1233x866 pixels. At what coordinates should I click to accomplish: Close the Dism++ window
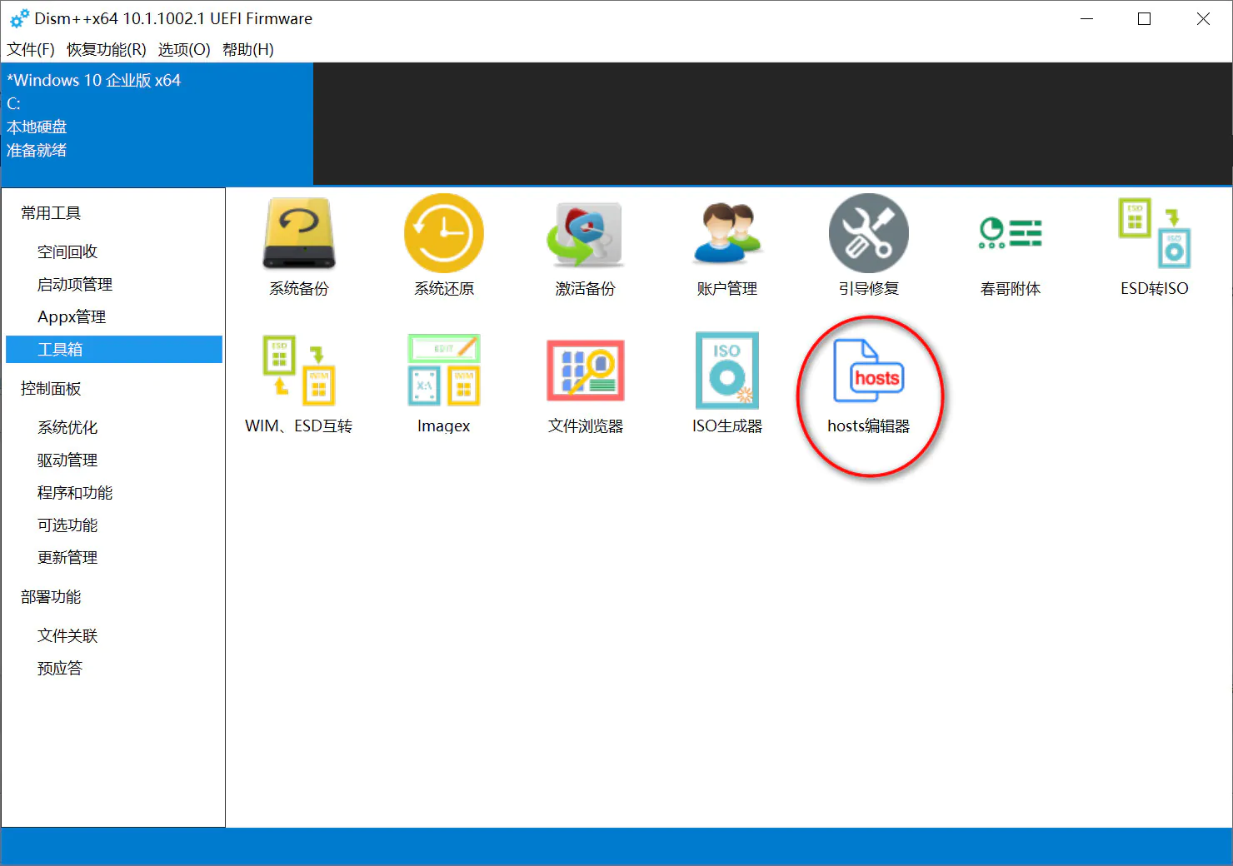tap(1203, 18)
